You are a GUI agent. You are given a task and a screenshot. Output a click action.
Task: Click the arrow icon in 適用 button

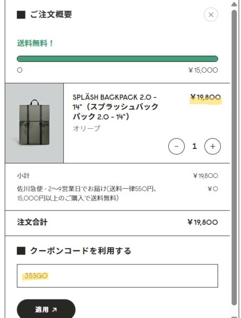[x=54, y=310]
